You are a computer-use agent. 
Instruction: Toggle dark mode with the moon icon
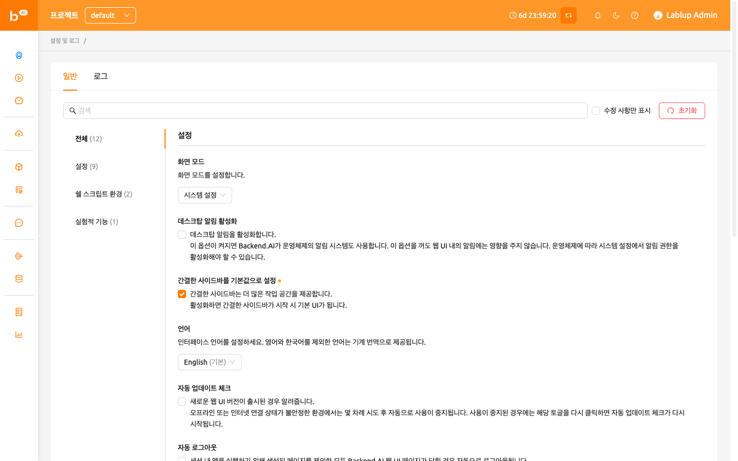click(616, 15)
